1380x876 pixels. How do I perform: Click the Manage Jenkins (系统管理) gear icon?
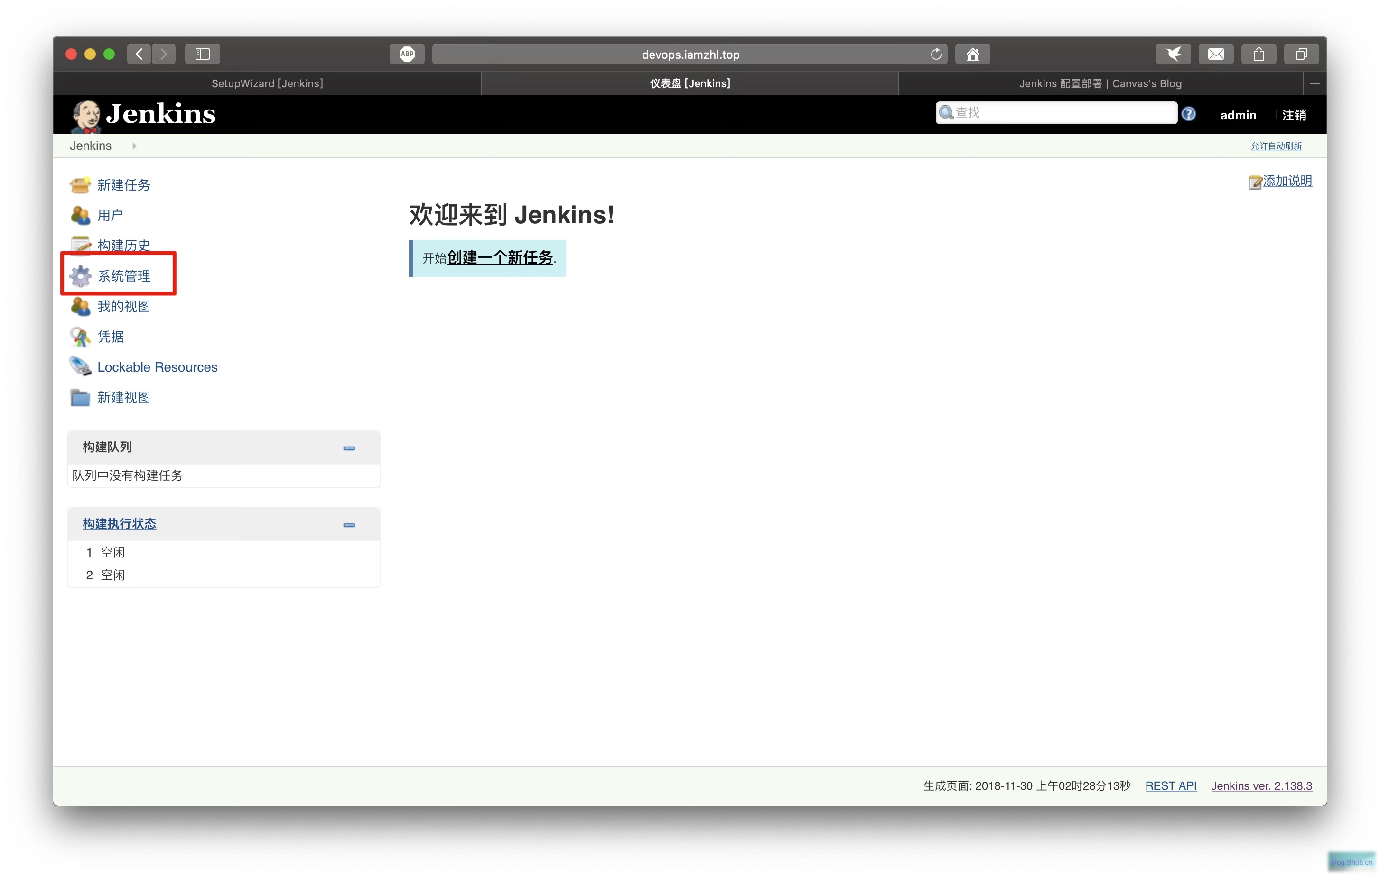click(80, 276)
